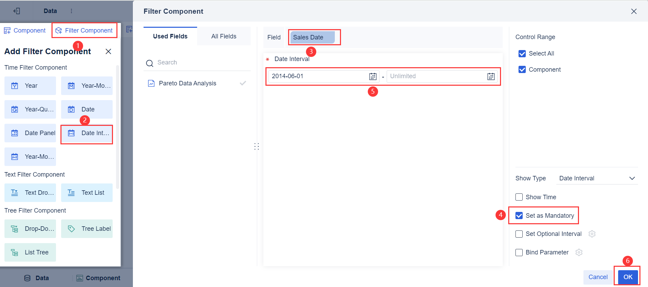
Task: Switch to Data view at bottom
Action: (36, 278)
